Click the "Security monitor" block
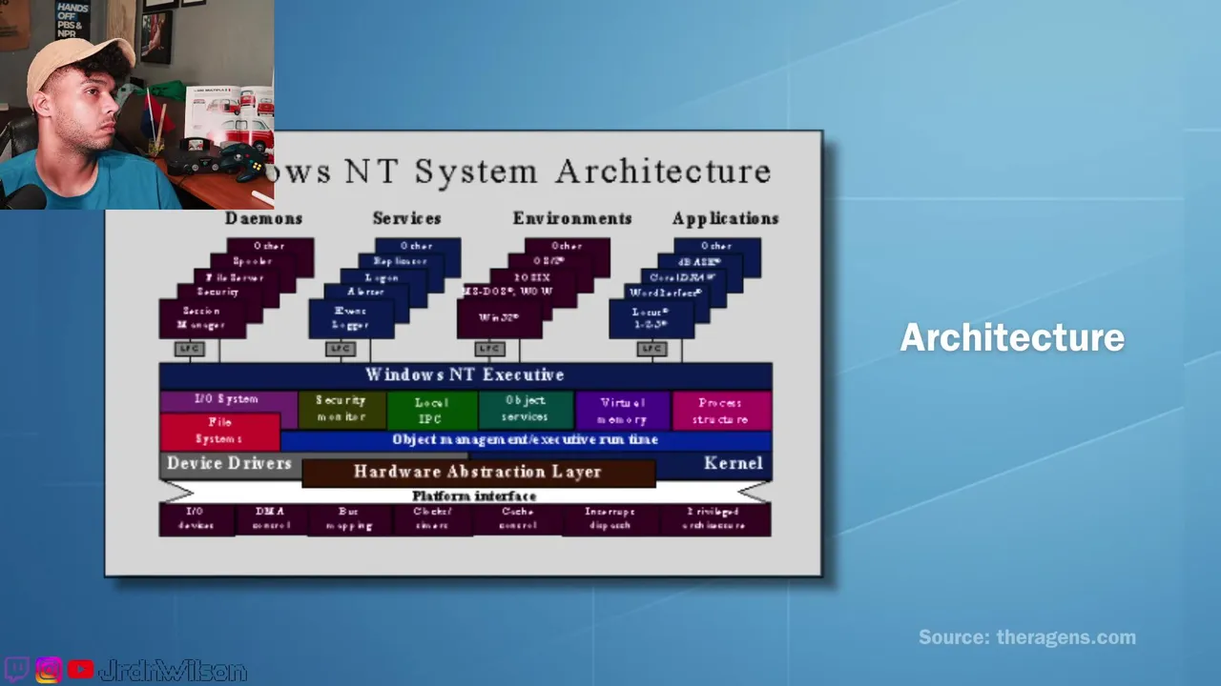1221x686 pixels. [x=341, y=410]
